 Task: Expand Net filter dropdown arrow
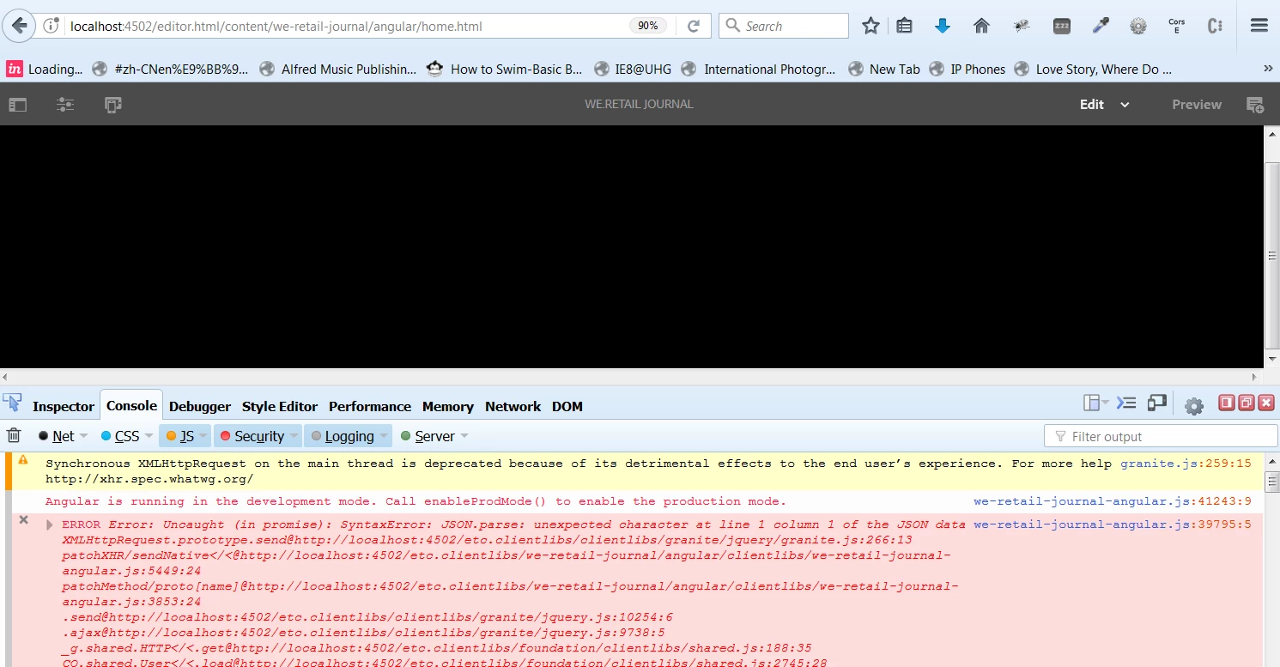[83, 436]
